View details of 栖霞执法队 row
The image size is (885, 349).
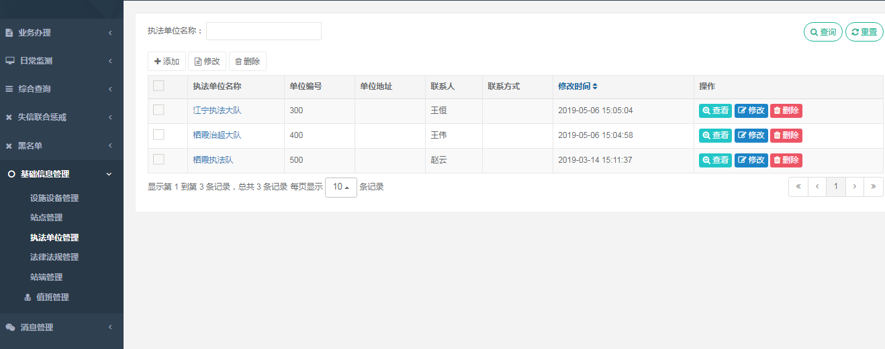click(715, 160)
